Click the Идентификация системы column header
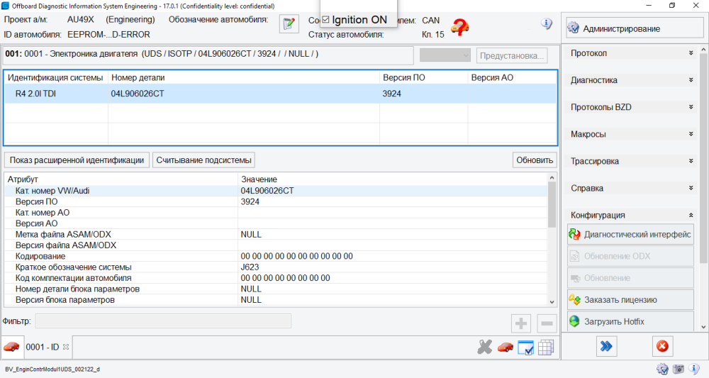Screen dimensions: 709x378 click(56, 77)
